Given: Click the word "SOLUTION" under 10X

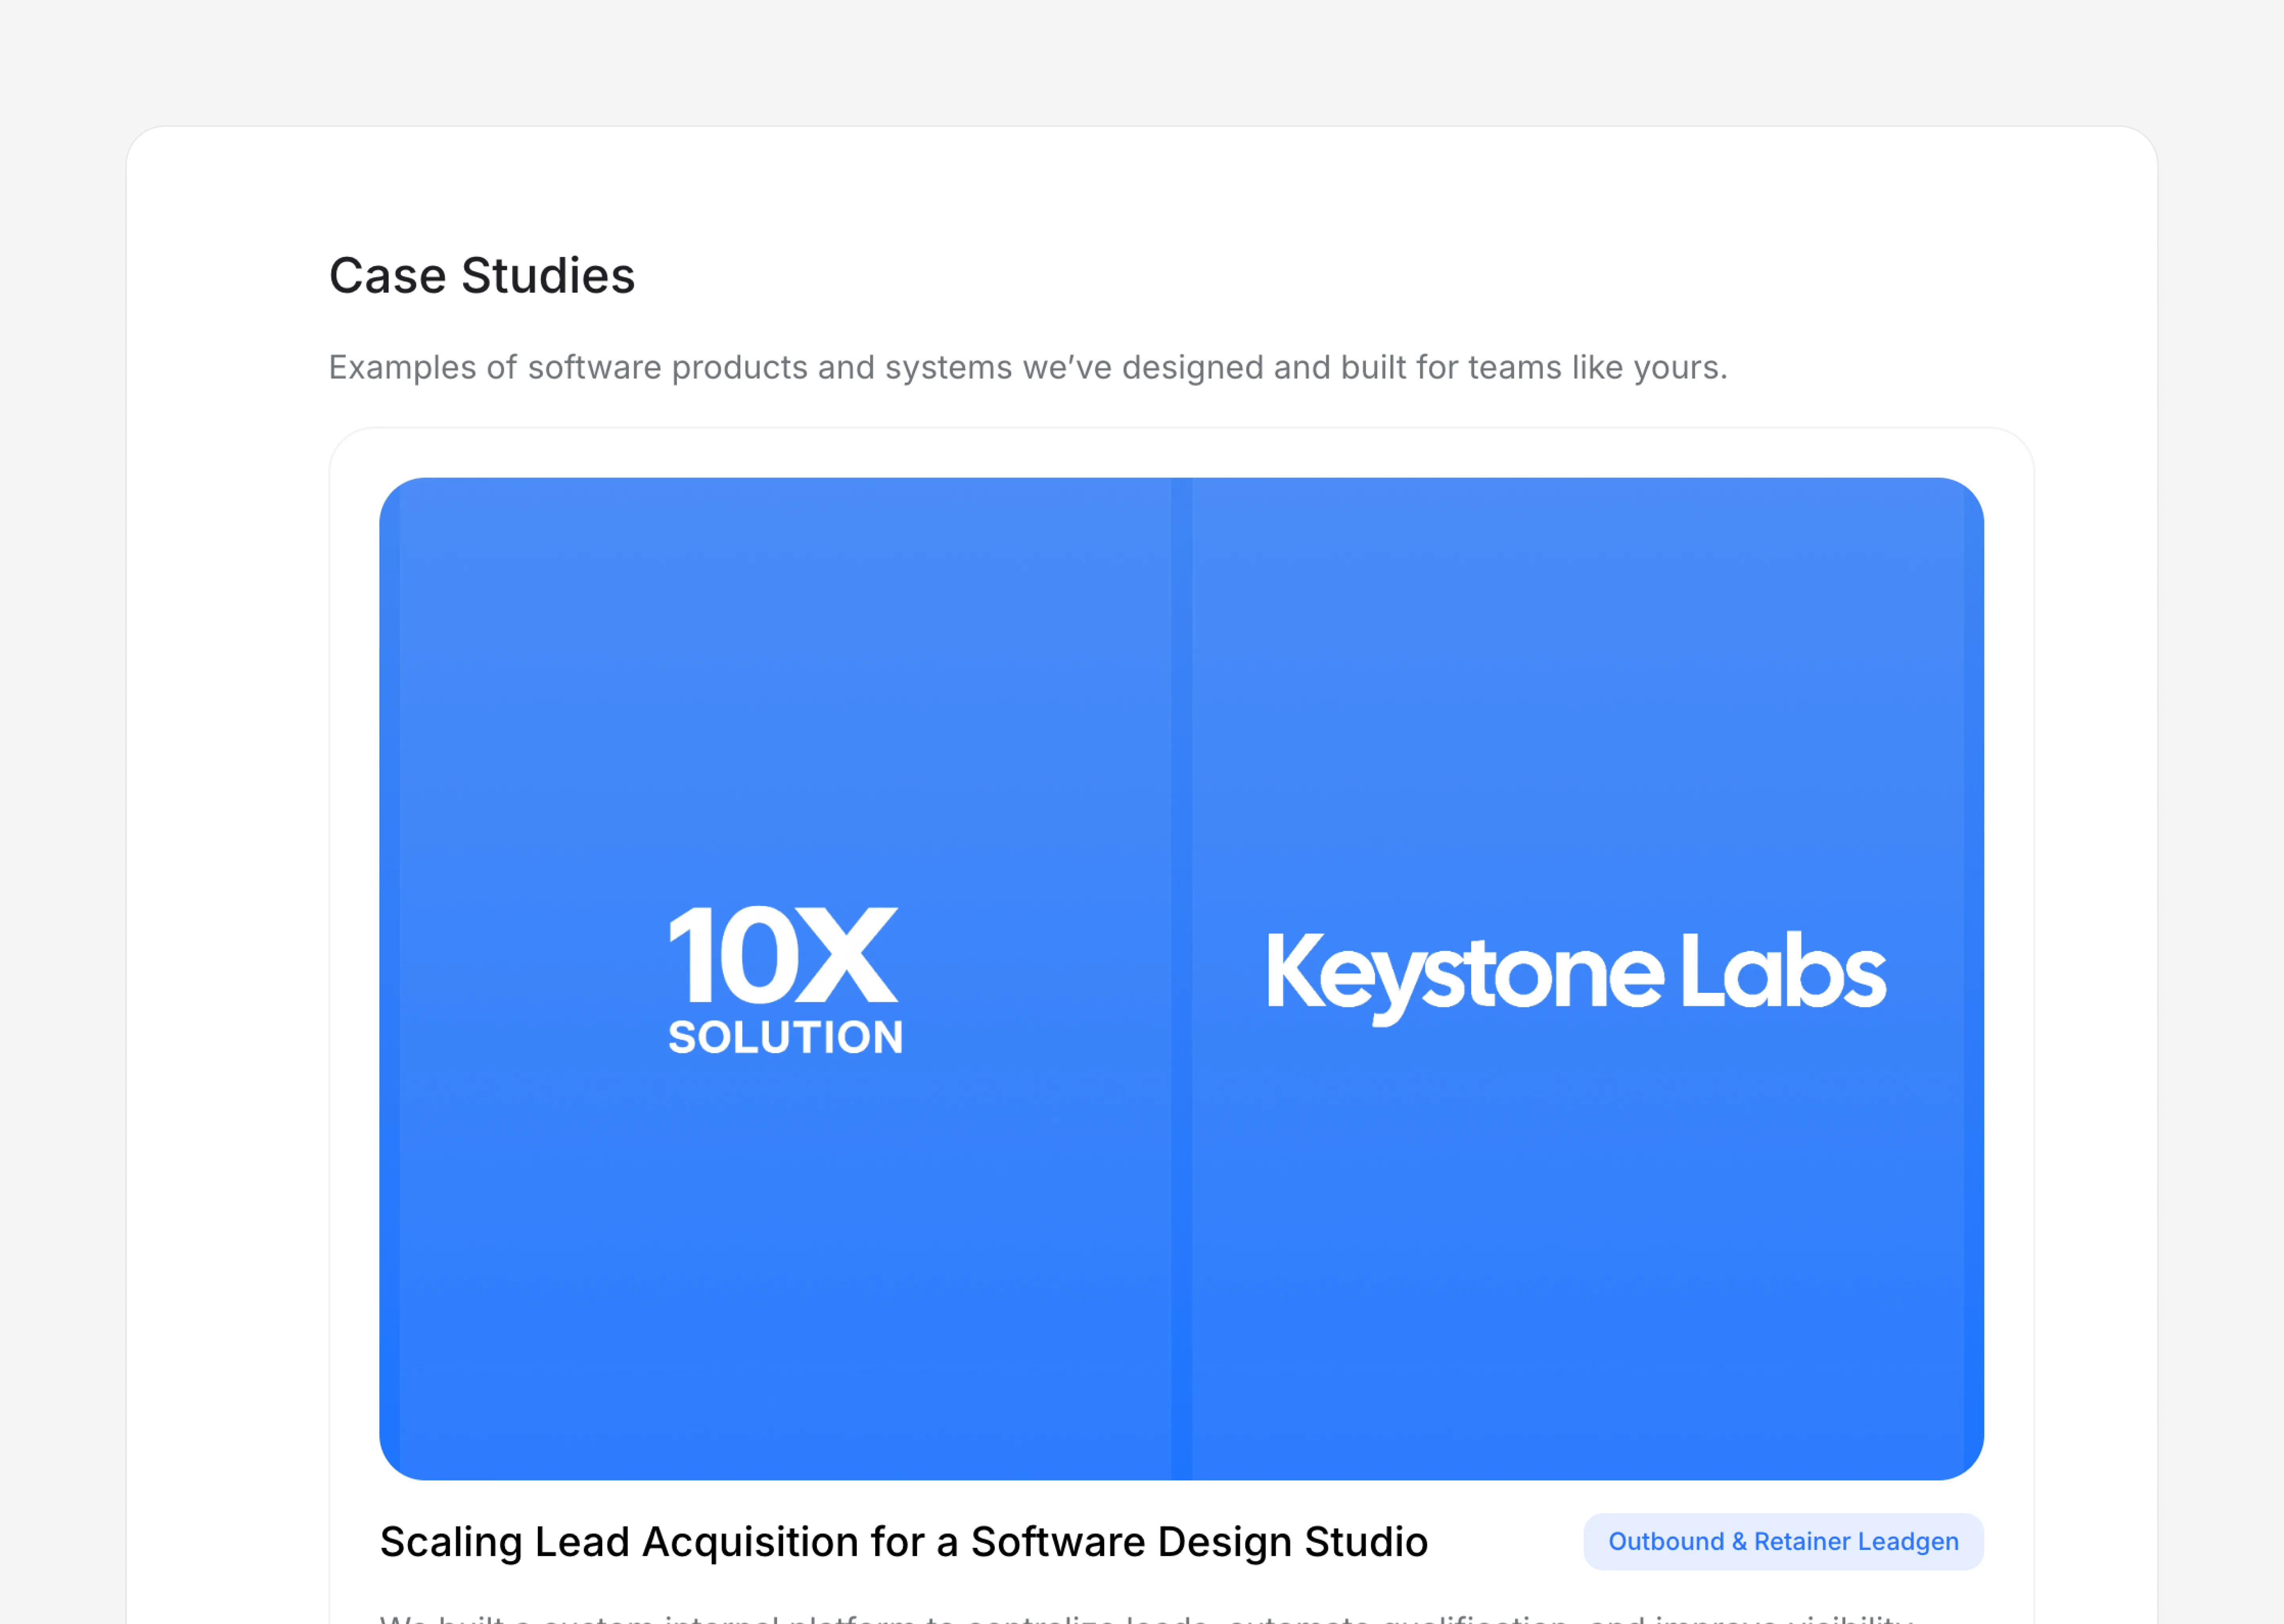Looking at the screenshot, I should tap(785, 1037).
